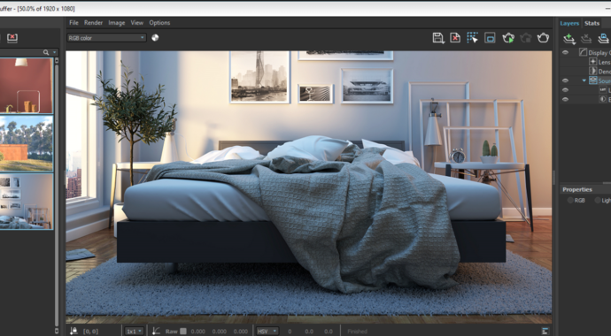Select the exposure half-circle layer icon
The width and height of the screenshot is (611, 336).
pyautogui.click(x=602, y=100)
